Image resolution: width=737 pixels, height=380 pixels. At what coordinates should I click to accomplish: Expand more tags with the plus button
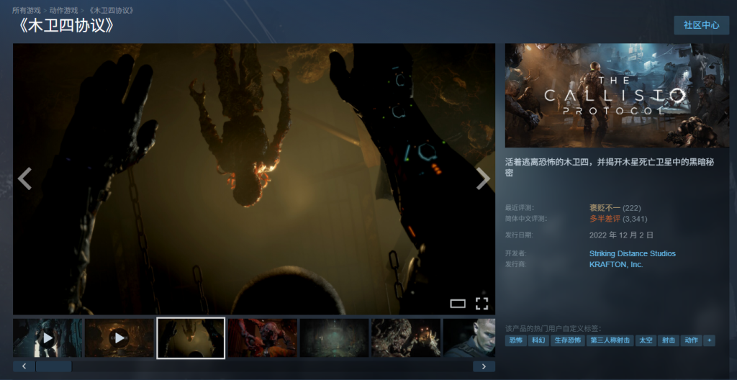click(x=709, y=340)
